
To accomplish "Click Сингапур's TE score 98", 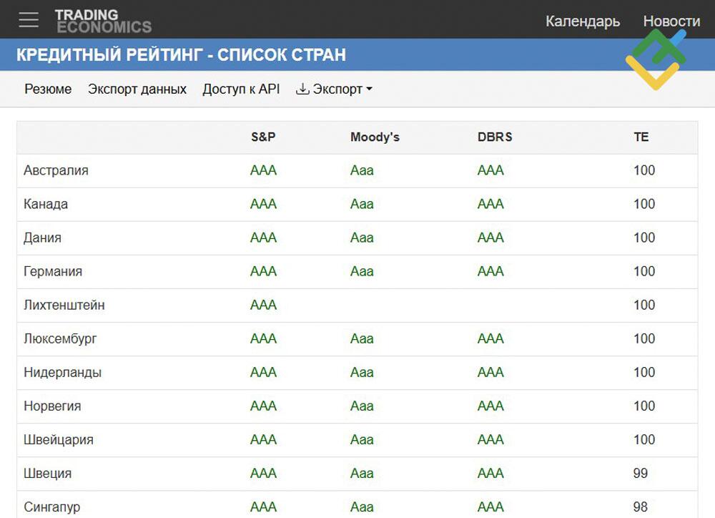I will (640, 507).
